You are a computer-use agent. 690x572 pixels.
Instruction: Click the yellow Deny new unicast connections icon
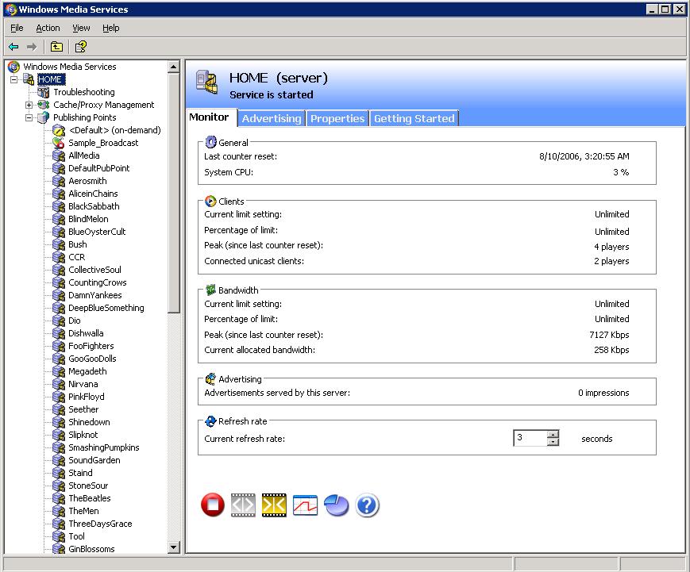tap(274, 505)
